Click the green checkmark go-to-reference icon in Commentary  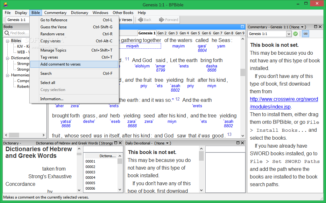tap(295, 34)
